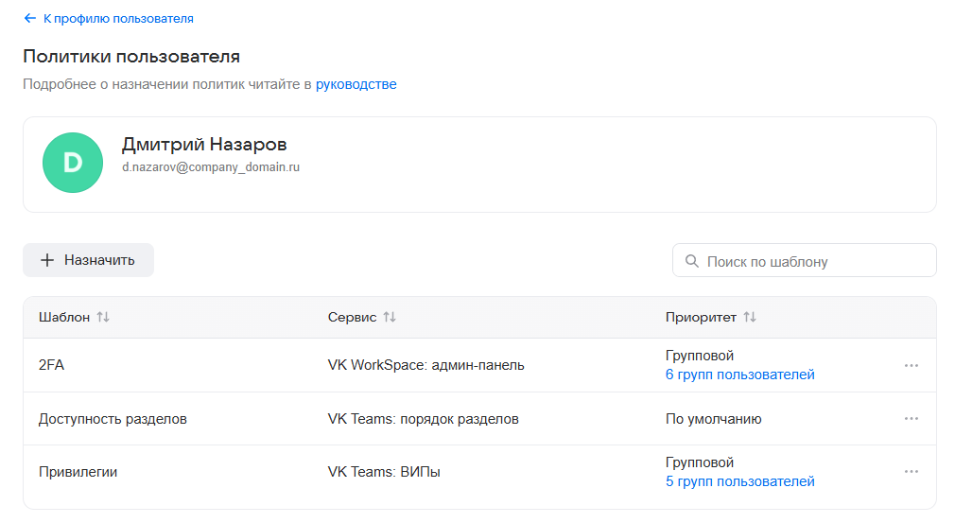Screen dimensions: 955x523
Task: Open the руководстве guide link
Action: pos(356,84)
